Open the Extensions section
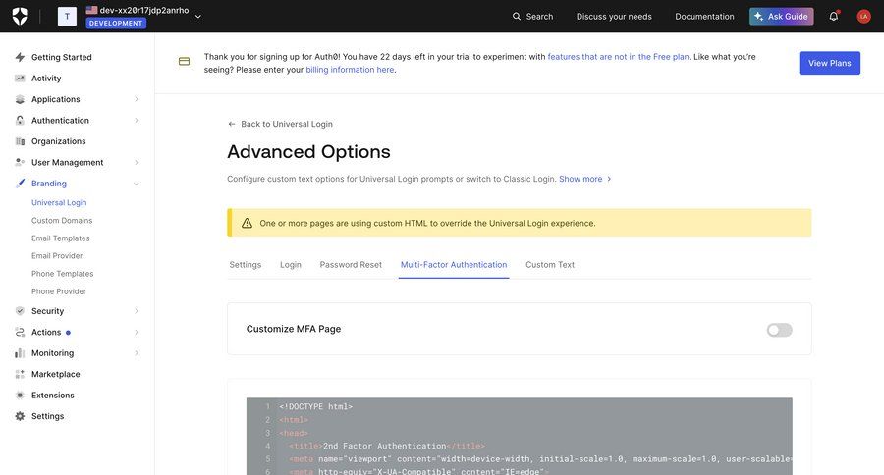 coord(53,395)
